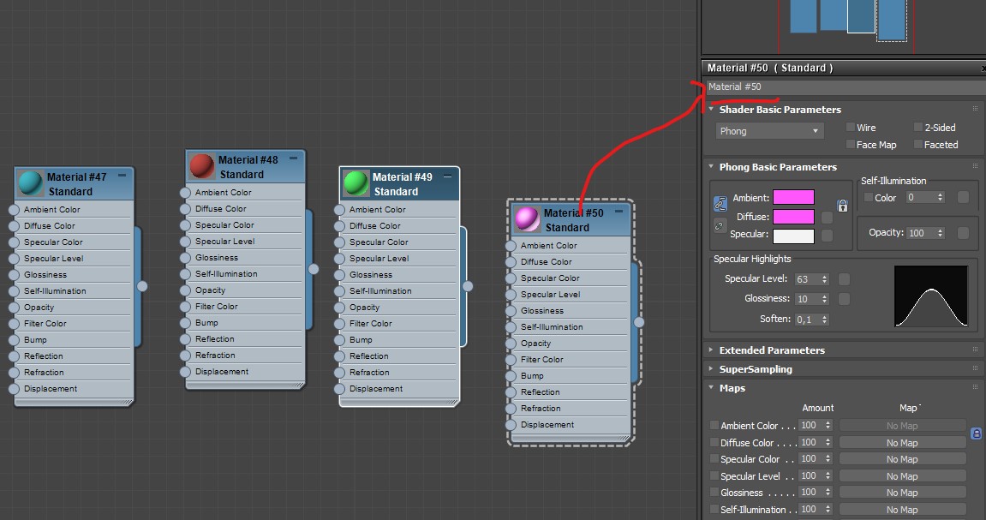986x520 pixels.
Task: Tick the Specular Level map checkbox
Action: pyautogui.click(x=714, y=476)
